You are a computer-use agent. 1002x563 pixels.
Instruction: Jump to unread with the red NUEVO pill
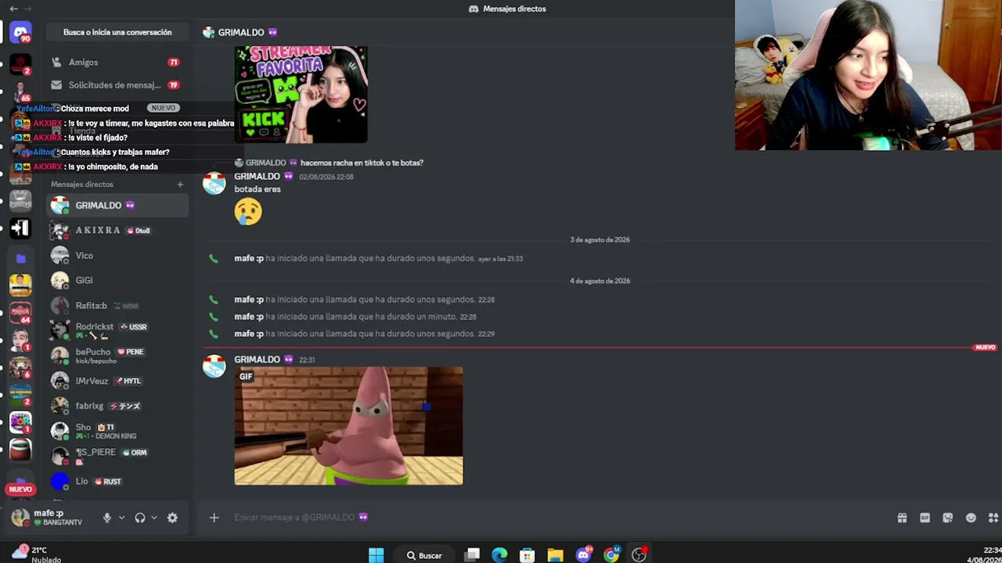(20, 489)
